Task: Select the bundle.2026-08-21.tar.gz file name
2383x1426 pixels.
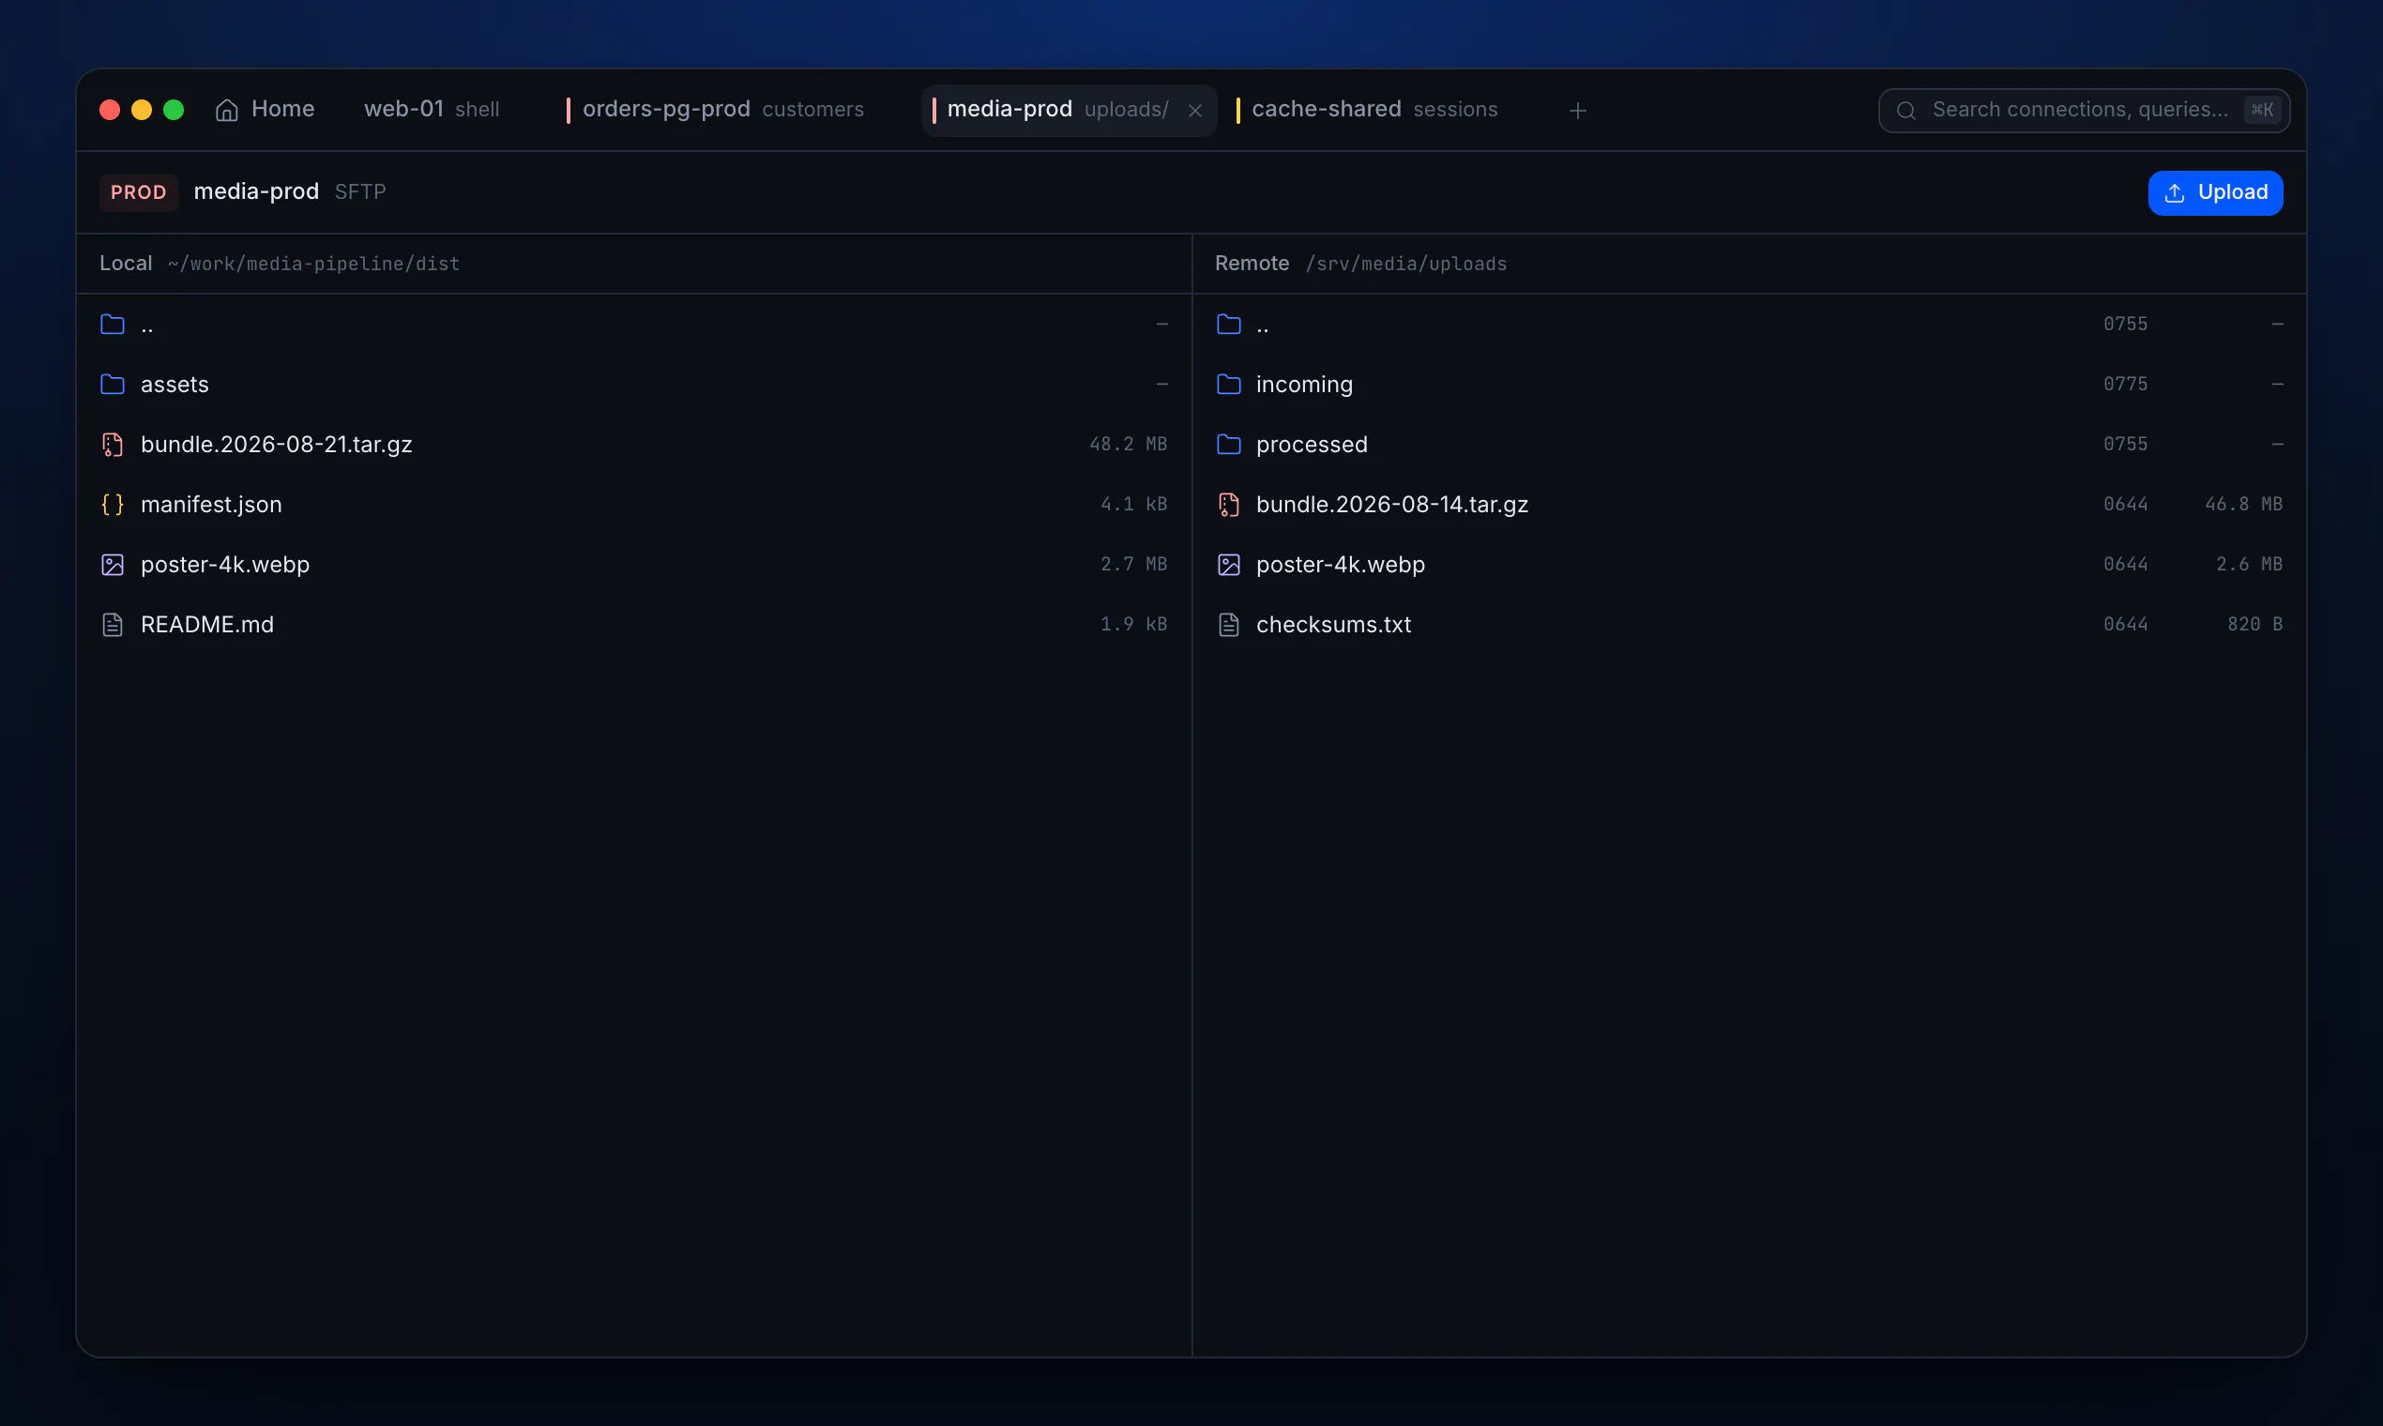Action: click(x=277, y=445)
